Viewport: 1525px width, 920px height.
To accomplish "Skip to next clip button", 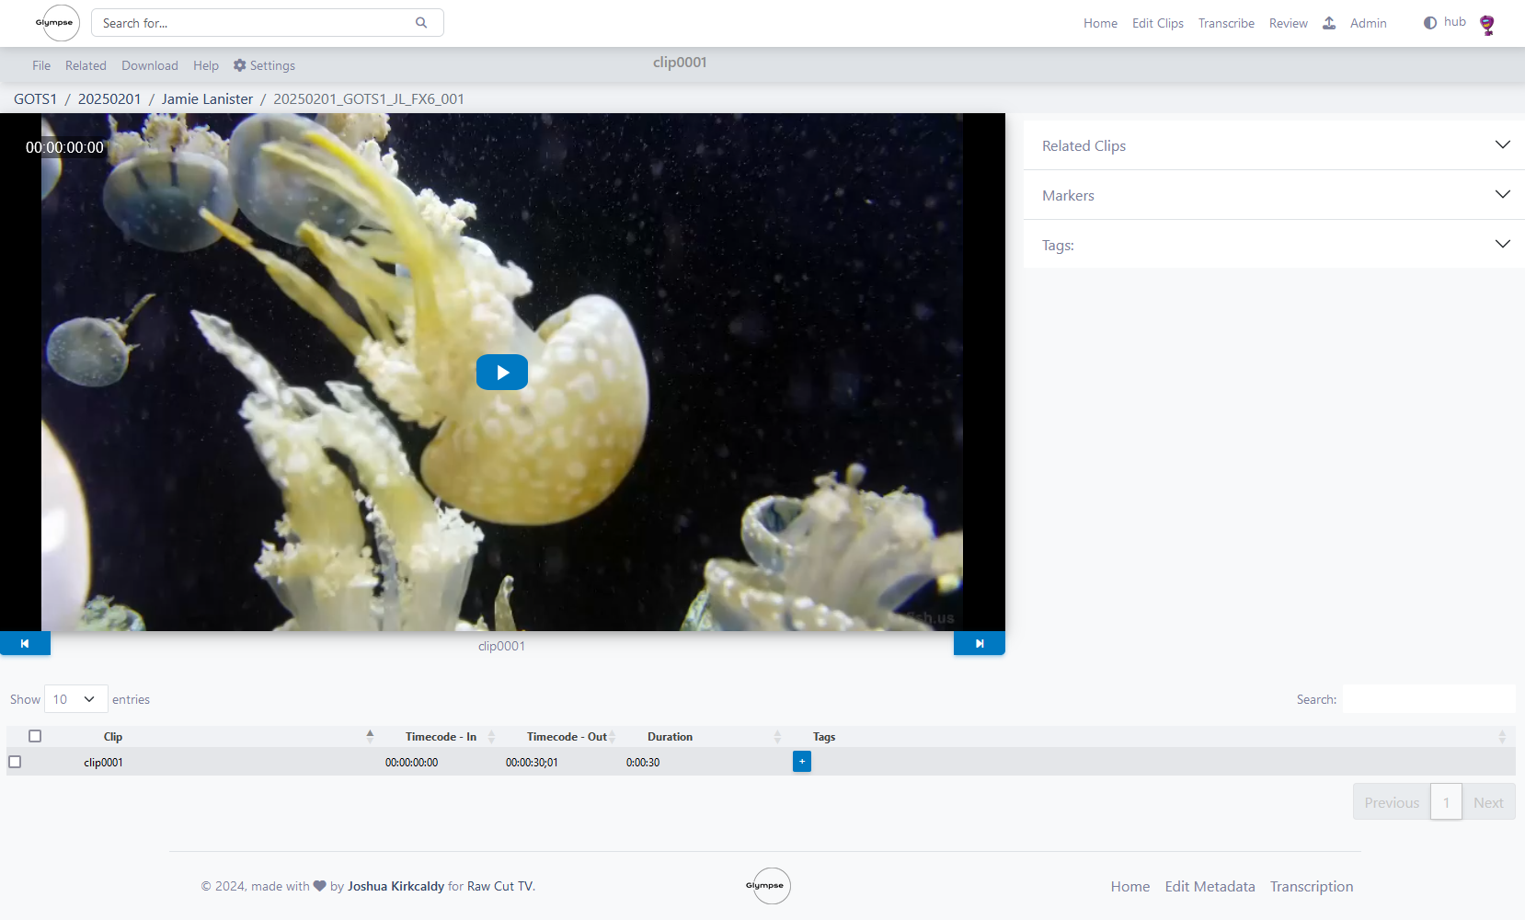I will pyautogui.click(x=979, y=644).
